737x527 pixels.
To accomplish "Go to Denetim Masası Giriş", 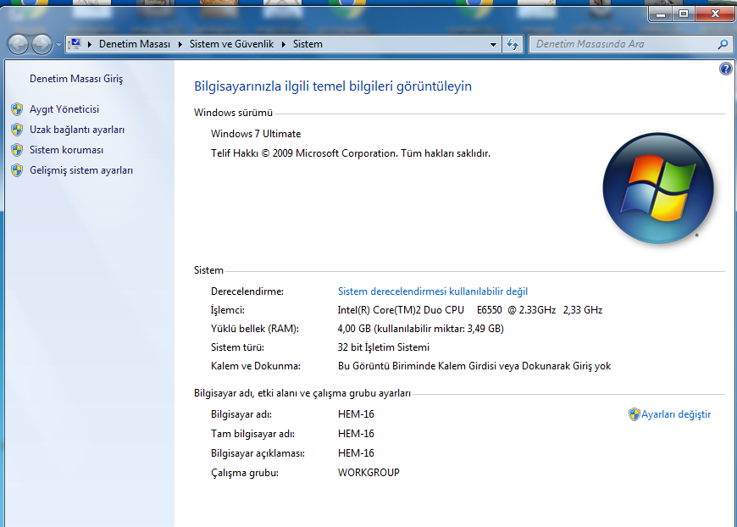I will click(76, 79).
